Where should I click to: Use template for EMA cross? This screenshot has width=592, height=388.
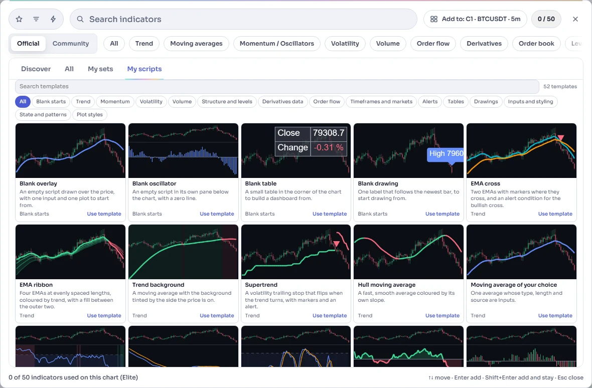555,214
